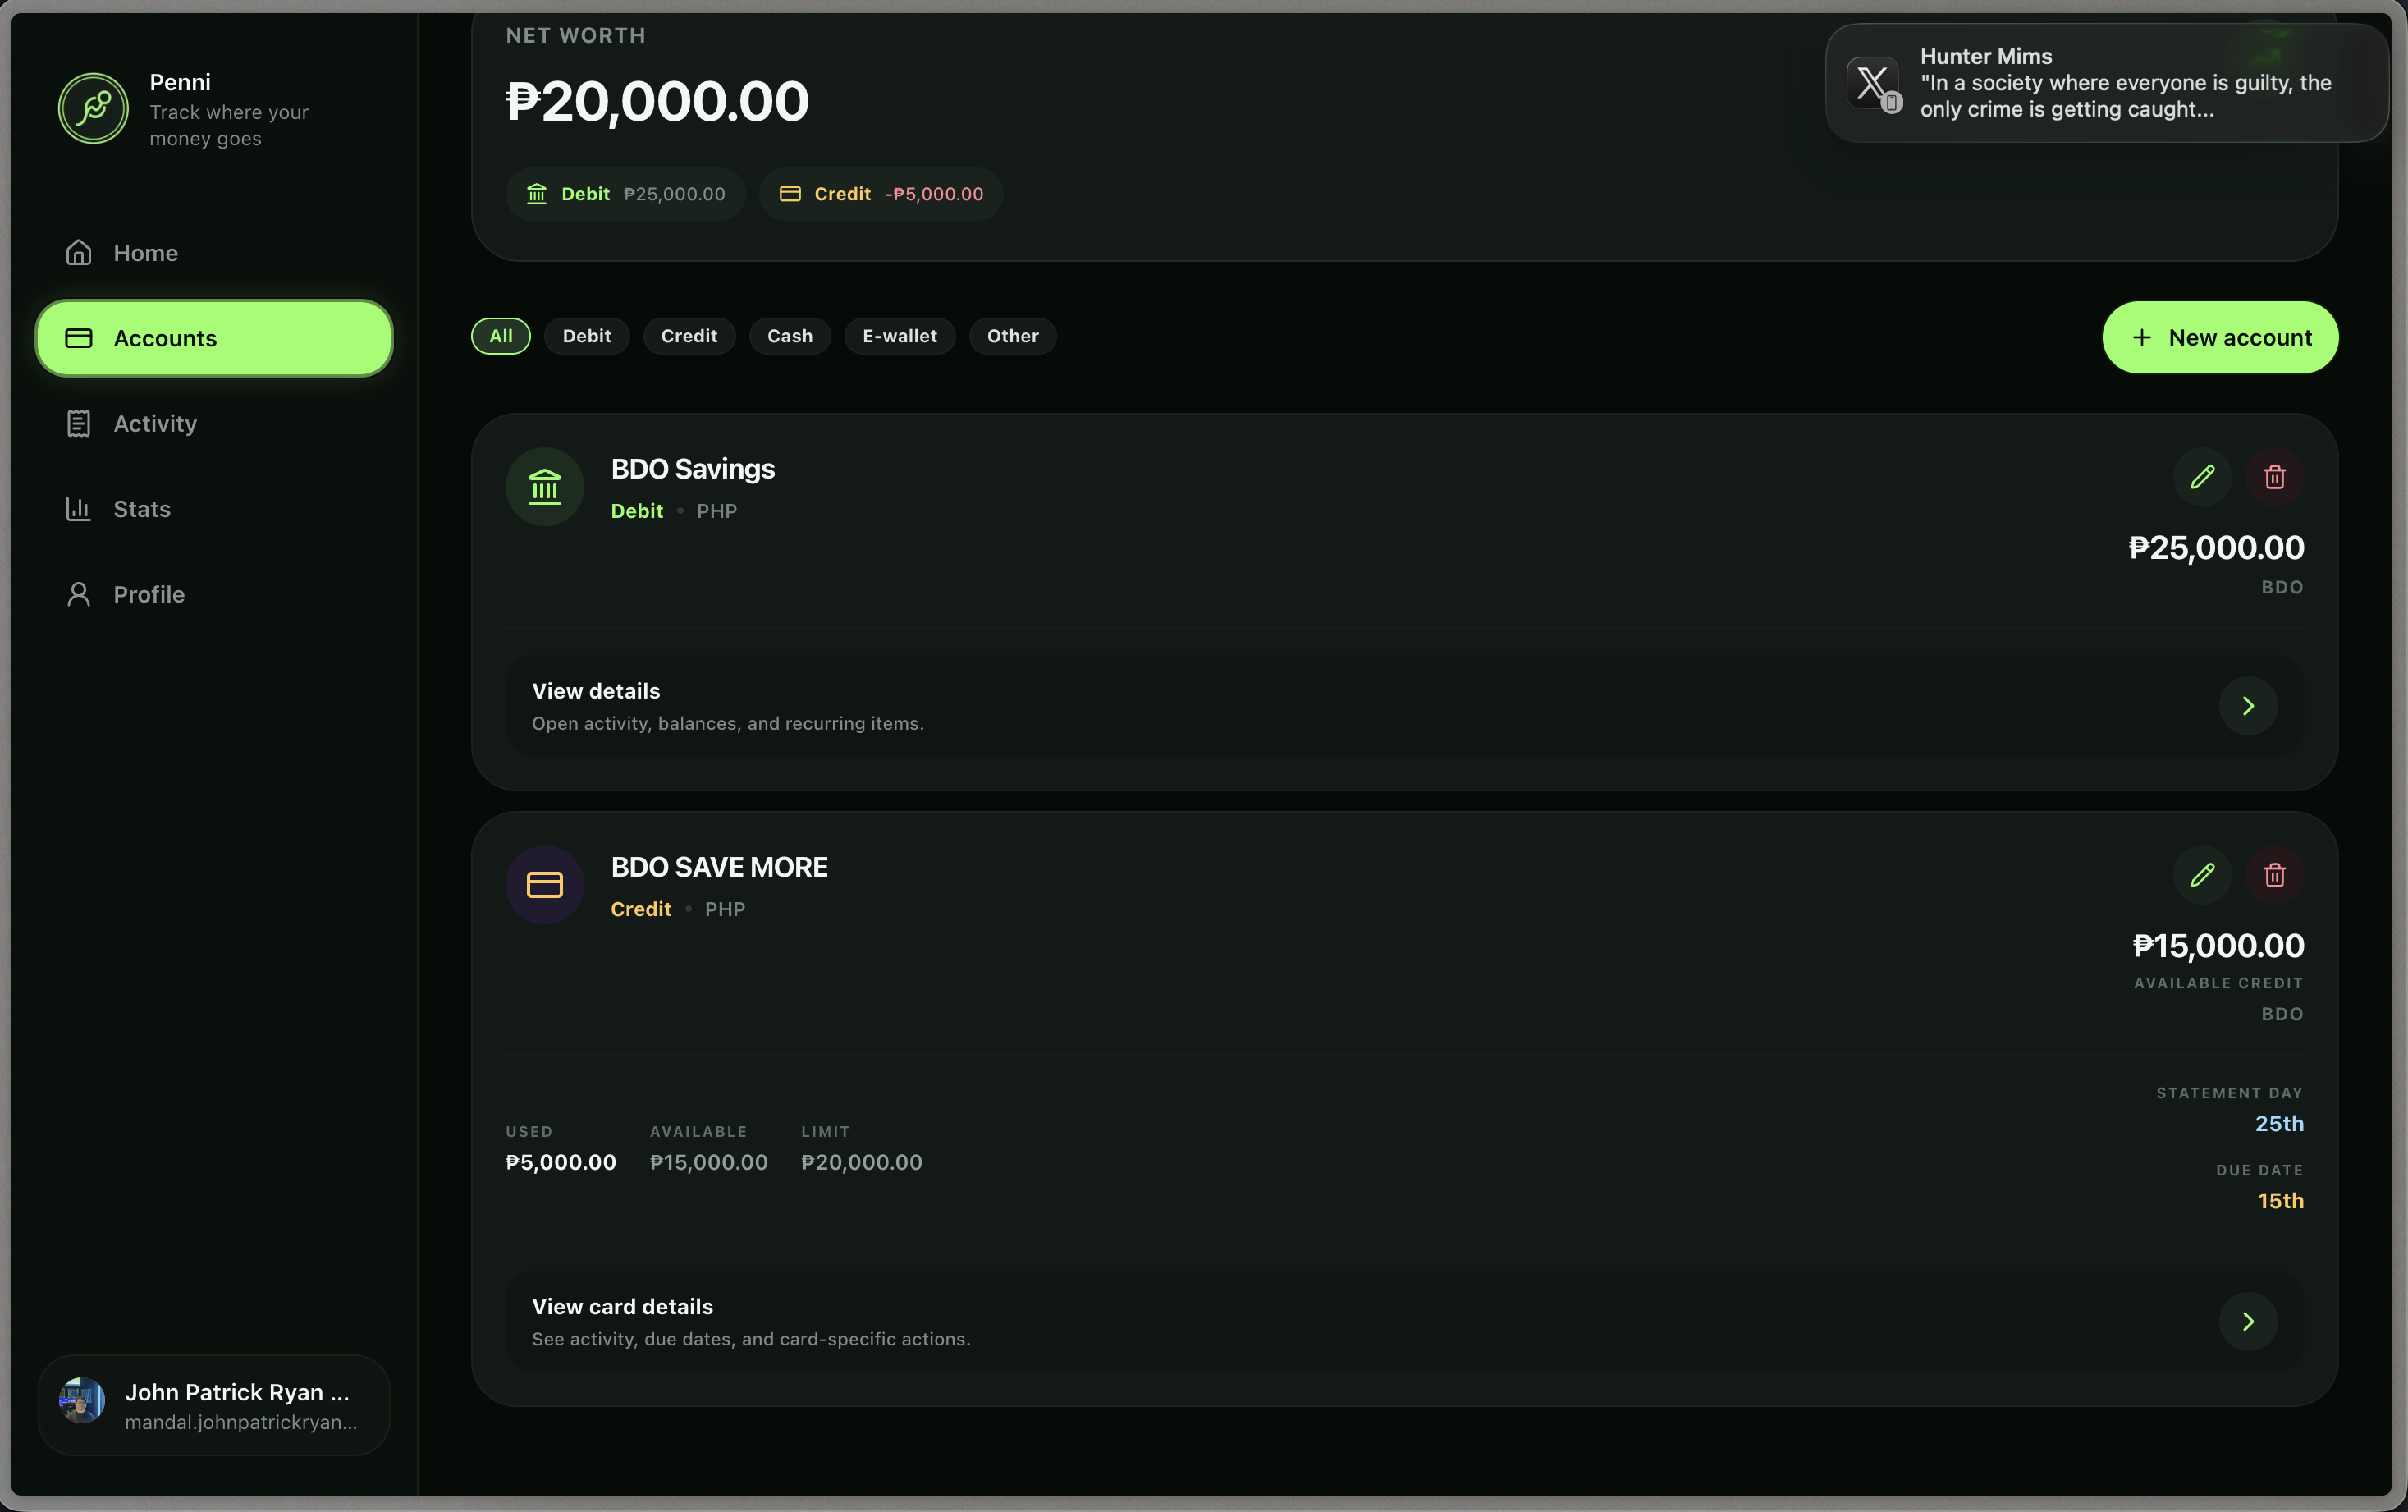Open the John Patrick Ryan user card
Image resolution: width=2408 pixels, height=1512 pixels.
click(214, 1405)
